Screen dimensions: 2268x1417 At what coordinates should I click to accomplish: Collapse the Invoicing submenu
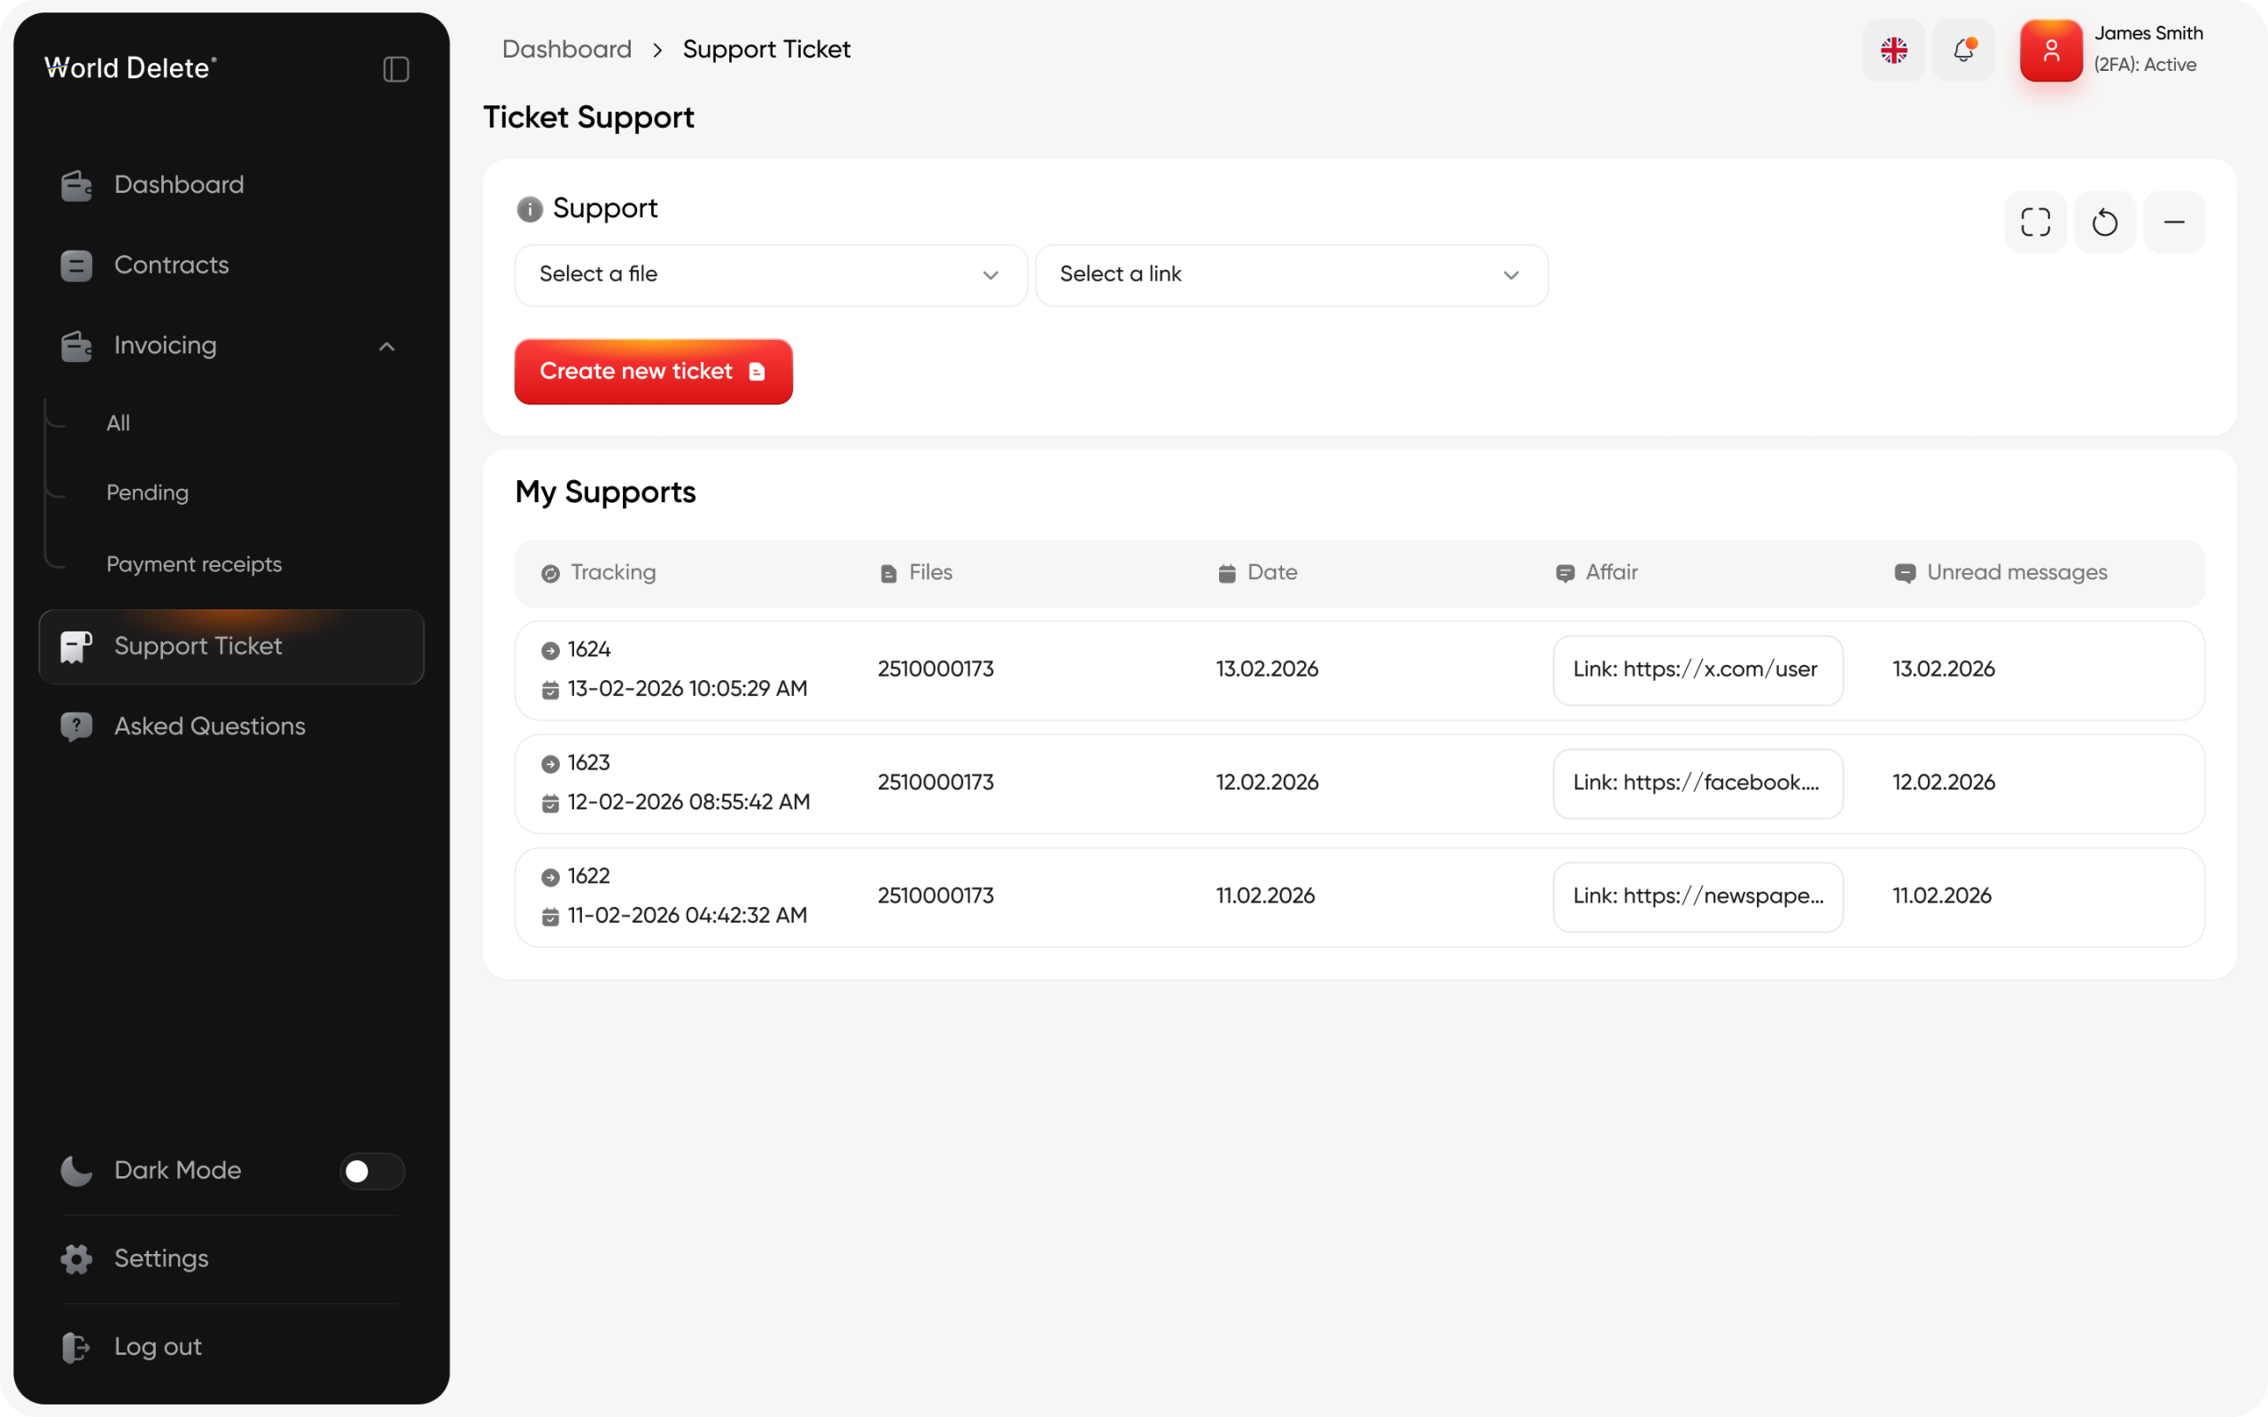[386, 345]
